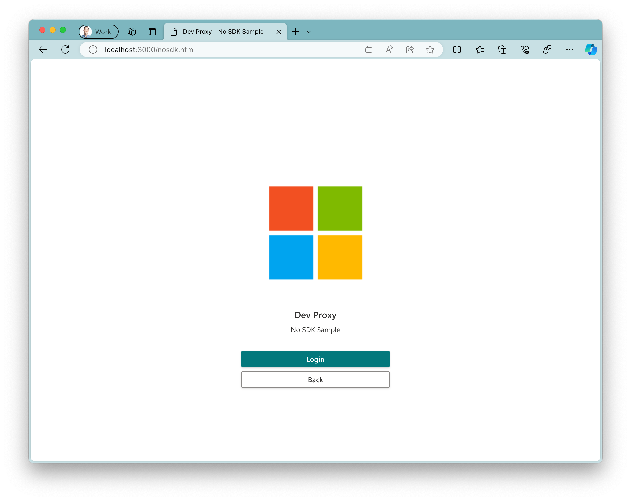Click the Back button
This screenshot has width=631, height=501.
(x=315, y=379)
